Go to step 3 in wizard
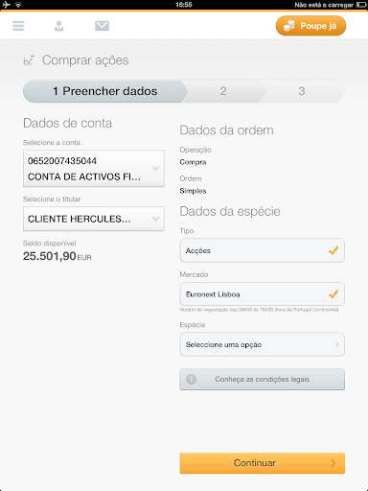This screenshot has height=491, width=368. pos(302,91)
